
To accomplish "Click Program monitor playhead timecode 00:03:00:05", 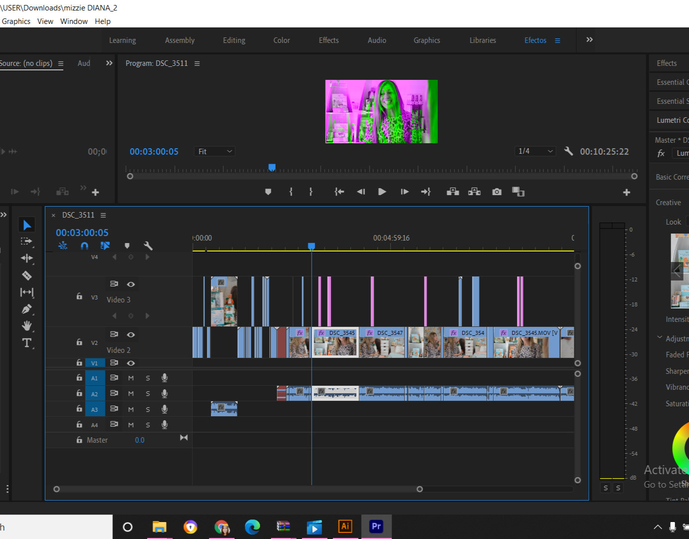I will [x=154, y=151].
